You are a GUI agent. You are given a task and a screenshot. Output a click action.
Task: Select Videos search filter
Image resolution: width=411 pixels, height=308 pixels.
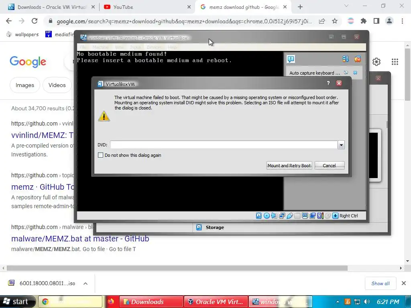57,85
